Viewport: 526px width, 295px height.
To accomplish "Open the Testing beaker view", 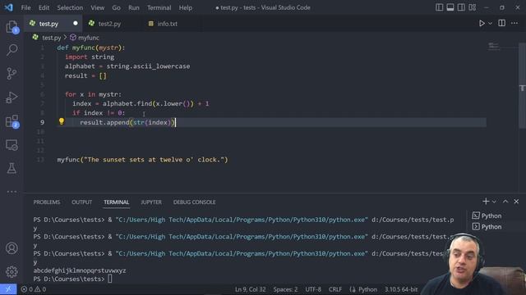I will coord(12,168).
